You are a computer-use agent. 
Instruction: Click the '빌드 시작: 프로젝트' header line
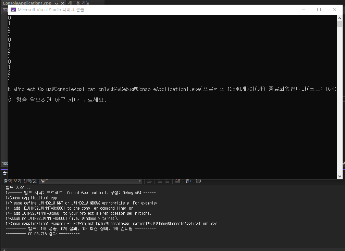[x=81, y=193]
